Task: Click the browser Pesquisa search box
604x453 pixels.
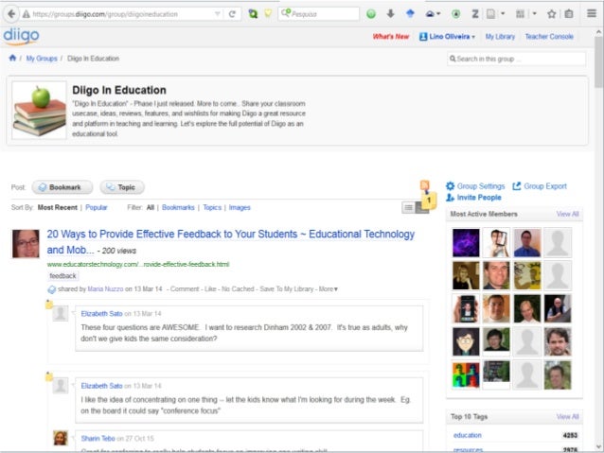Action: [x=318, y=14]
